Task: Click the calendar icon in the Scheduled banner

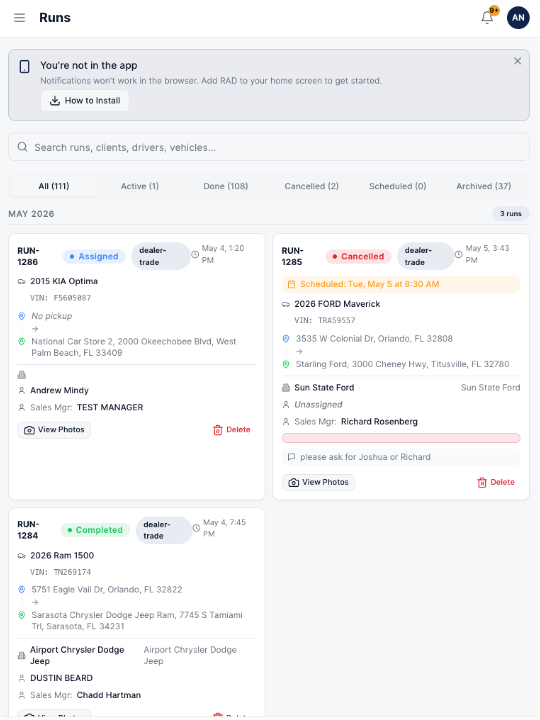Action: (292, 284)
